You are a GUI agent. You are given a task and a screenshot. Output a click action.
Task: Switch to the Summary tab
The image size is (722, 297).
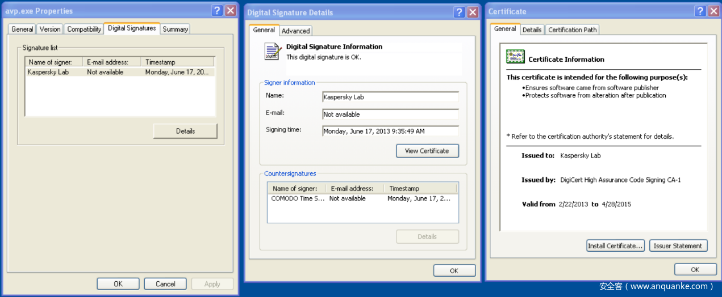[175, 29]
